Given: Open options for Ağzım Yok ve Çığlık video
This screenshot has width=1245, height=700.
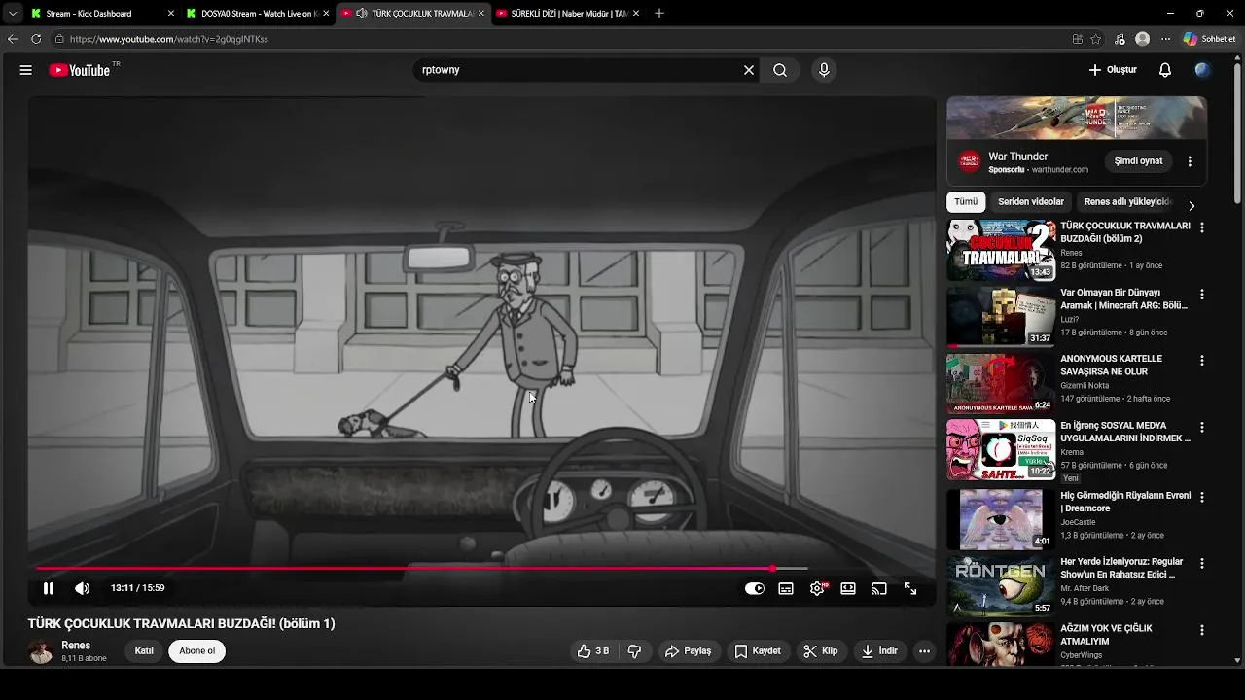Looking at the screenshot, I should [x=1202, y=630].
